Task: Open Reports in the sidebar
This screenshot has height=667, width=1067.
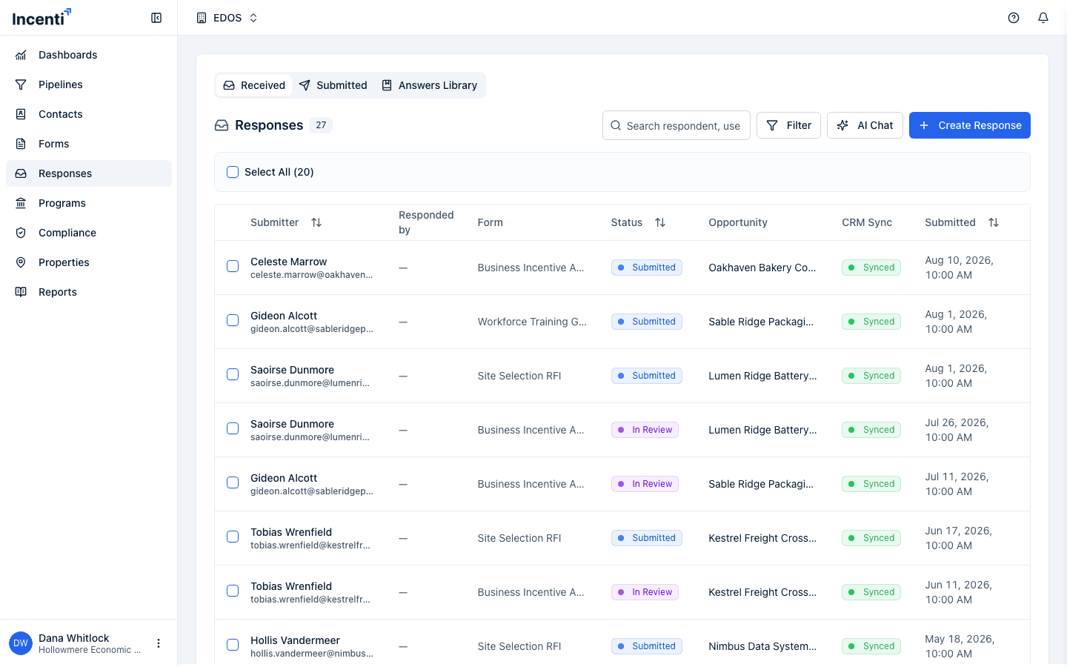Action: tap(89, 292)
